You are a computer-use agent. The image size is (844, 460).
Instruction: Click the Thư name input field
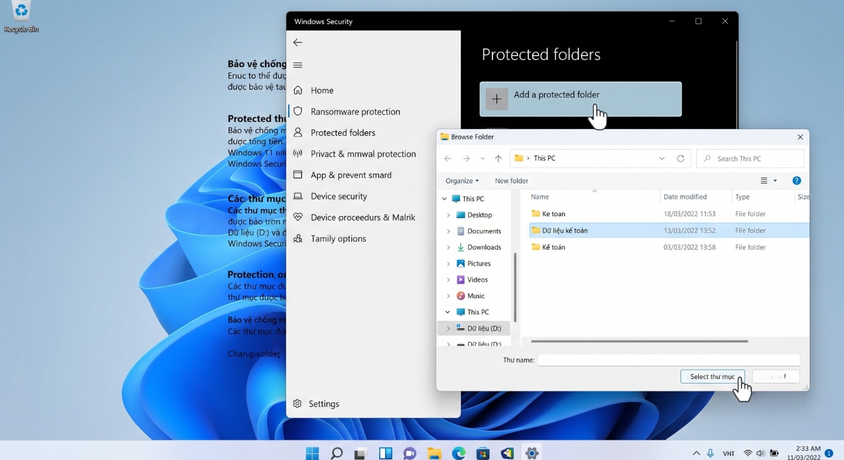click(x=669, y=360)
